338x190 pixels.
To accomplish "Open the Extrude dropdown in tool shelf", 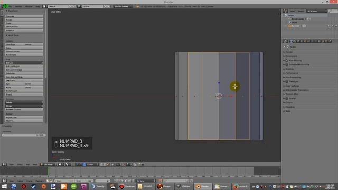I will (x=24, y=63).
